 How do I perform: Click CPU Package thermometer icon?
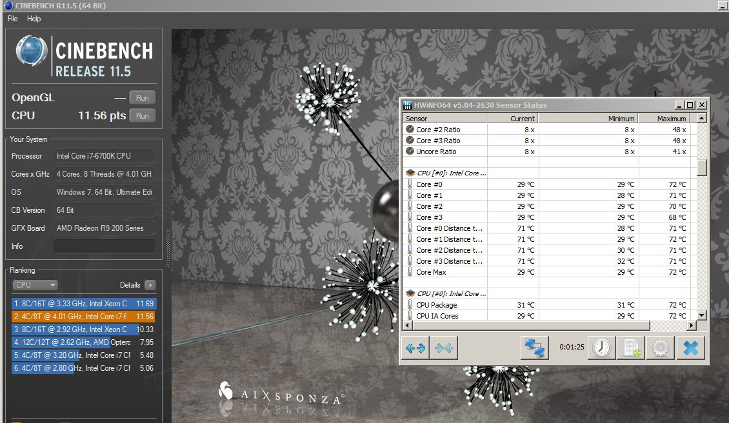[x=410, y=304]
